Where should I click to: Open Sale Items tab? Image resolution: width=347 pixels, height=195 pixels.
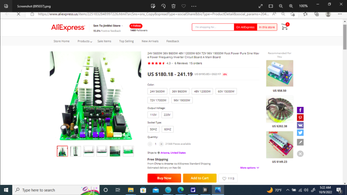(x=104, y=41)
